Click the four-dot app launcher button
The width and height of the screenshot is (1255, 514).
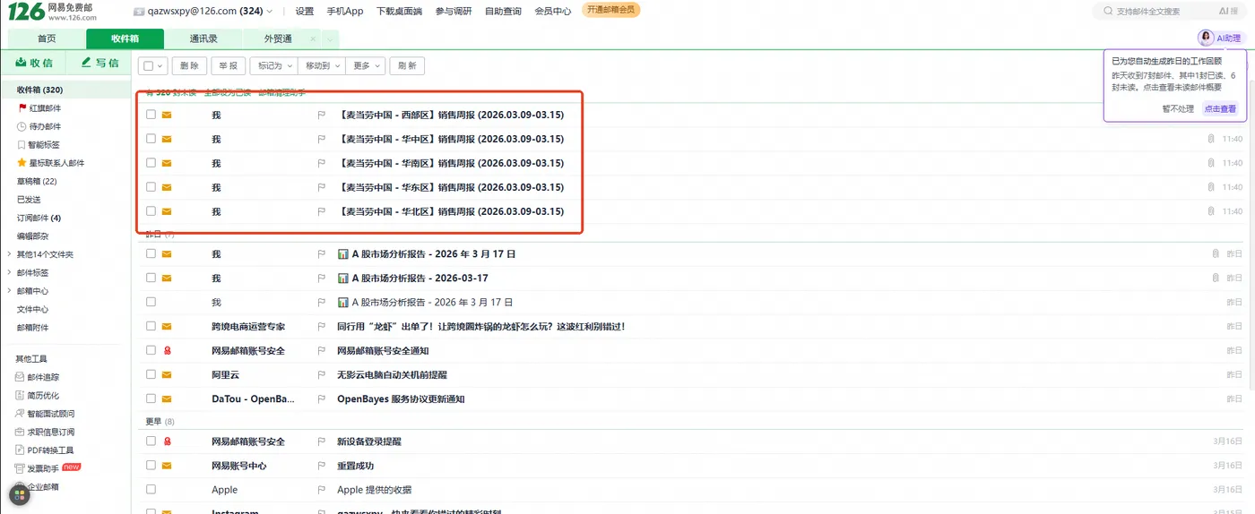coord(19,495)
